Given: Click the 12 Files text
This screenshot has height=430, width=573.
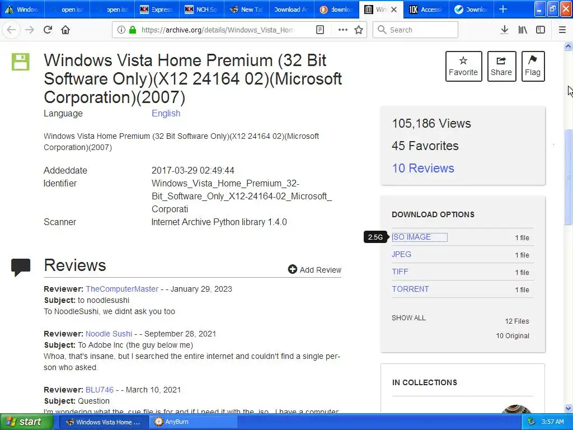Looking at the screenshot, I should pyautogui.click(x=517, y=321).
